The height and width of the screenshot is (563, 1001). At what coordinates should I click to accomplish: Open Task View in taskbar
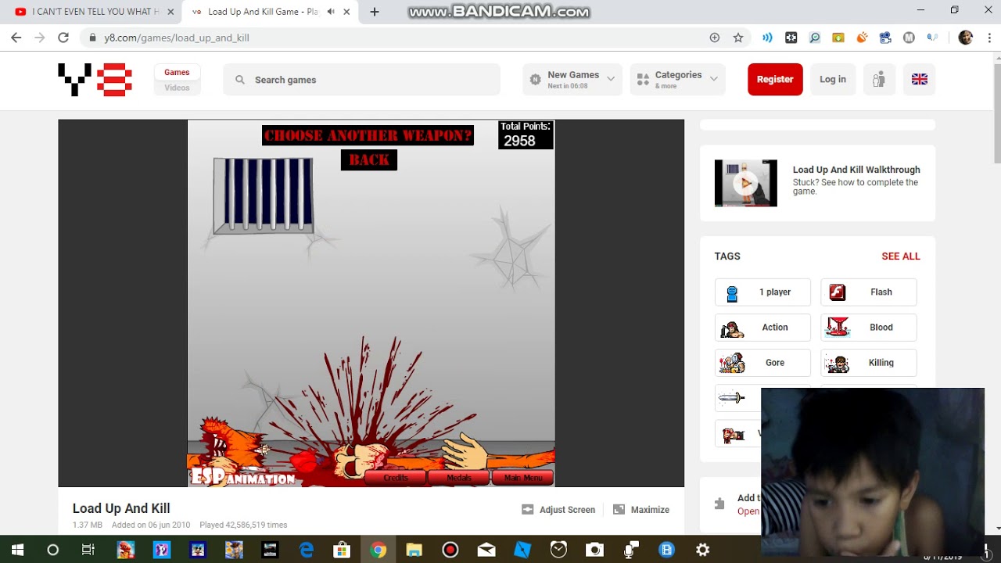point(88,550)
